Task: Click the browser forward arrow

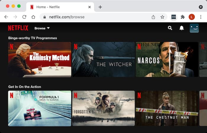Action: click(15, 17)
